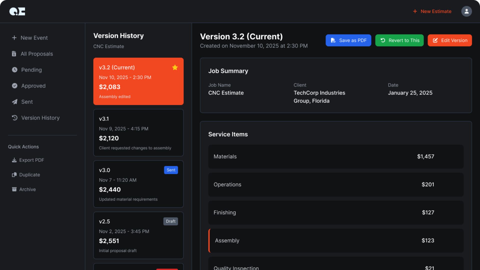Click the Archive box icon

[x=14, y=189]
